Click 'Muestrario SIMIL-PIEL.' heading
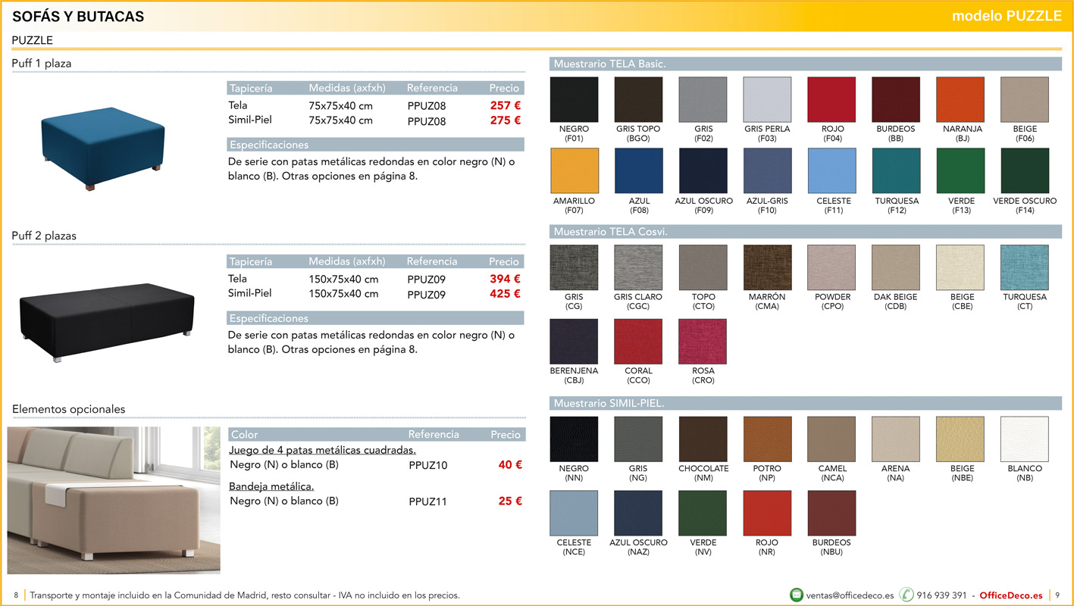This screenshot has height=606, width=1074. pos(609,403)
